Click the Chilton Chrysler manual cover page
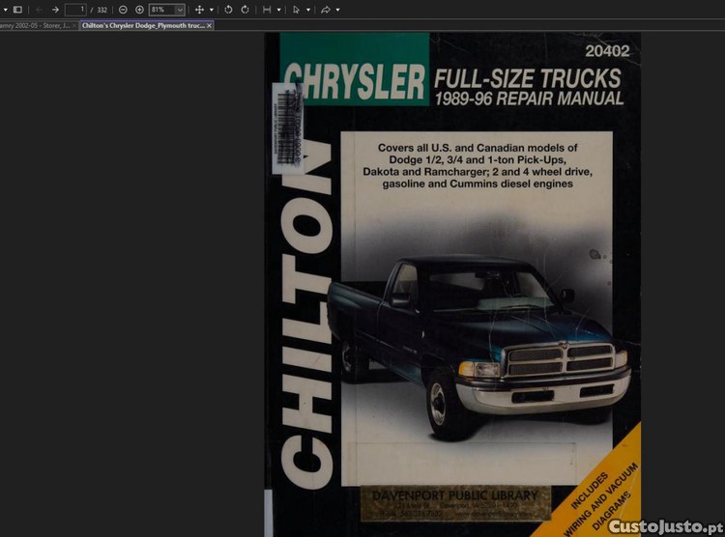 [452, 290]
